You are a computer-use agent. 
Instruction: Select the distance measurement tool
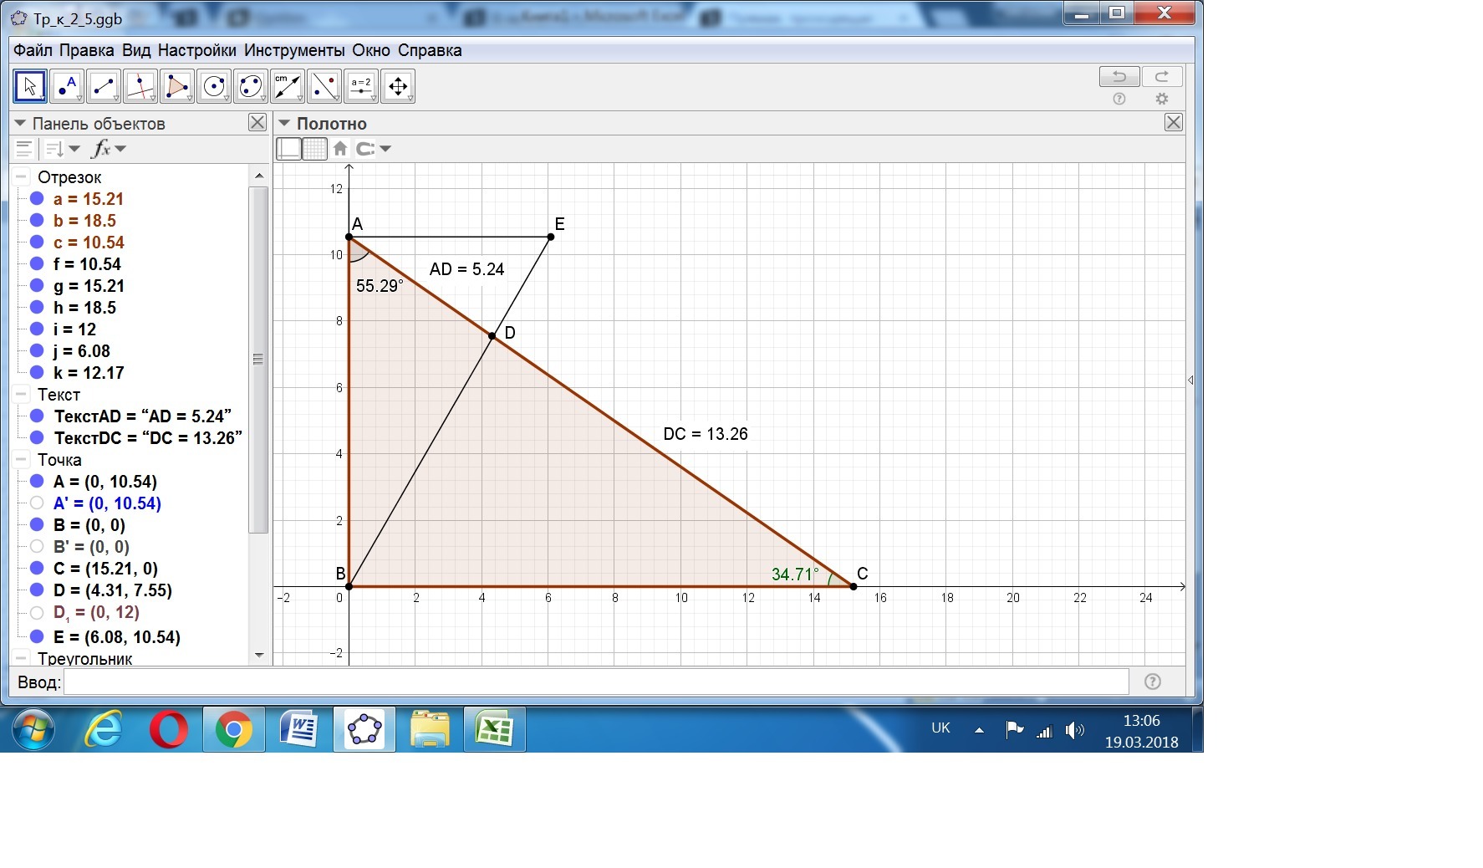click(287, 85)
